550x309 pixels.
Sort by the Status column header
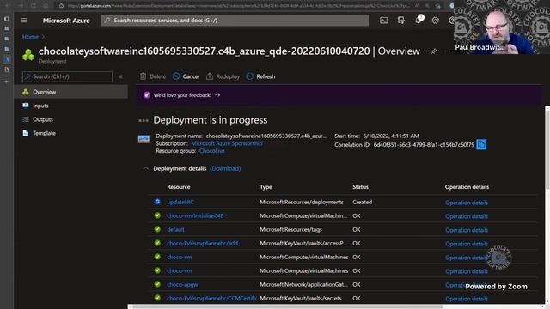(x=360, y=187)
